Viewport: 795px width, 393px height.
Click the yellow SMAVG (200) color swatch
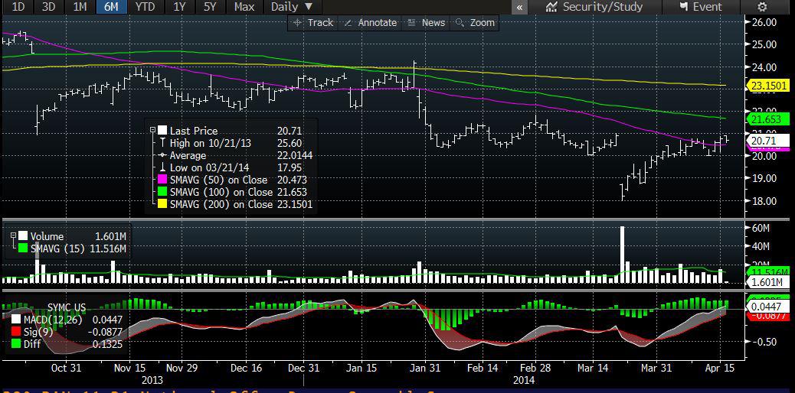click(x=162, y=205)
